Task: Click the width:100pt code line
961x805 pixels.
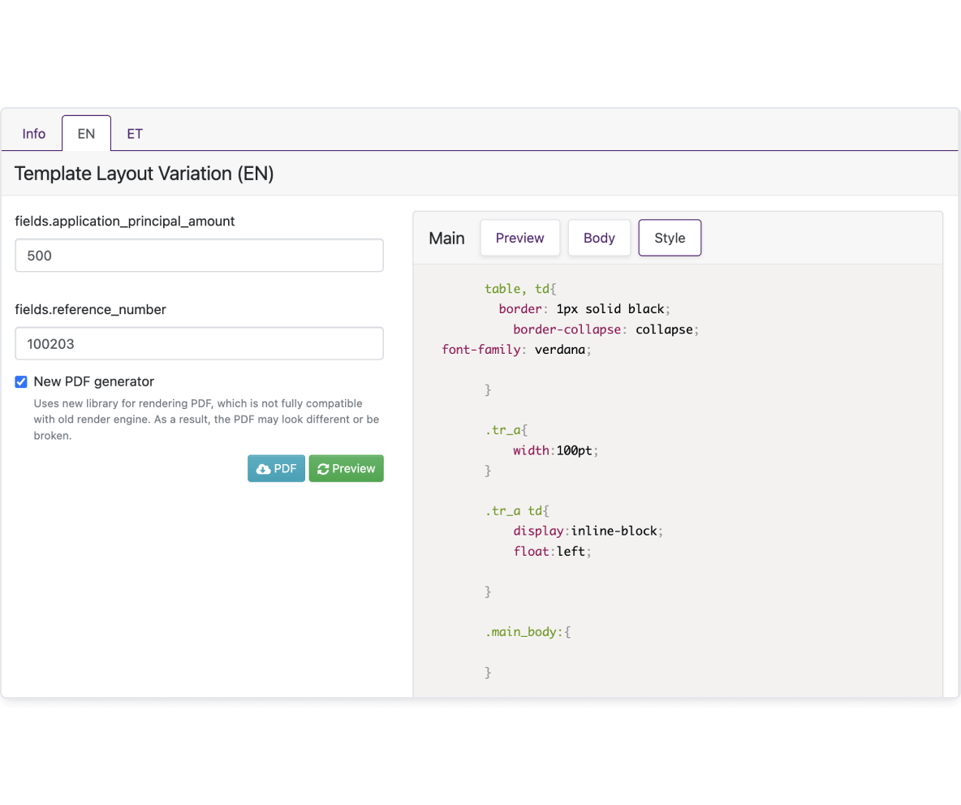Action: click(556, 451)
